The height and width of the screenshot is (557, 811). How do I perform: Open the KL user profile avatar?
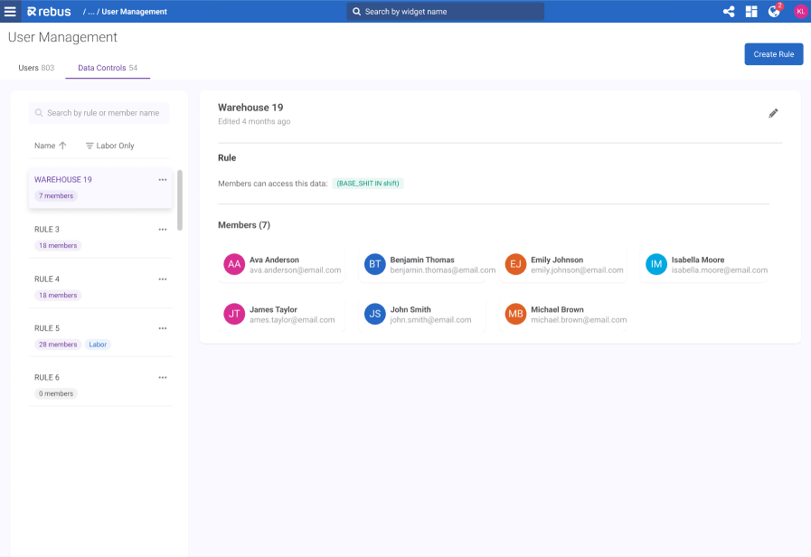tap(800, 12)
